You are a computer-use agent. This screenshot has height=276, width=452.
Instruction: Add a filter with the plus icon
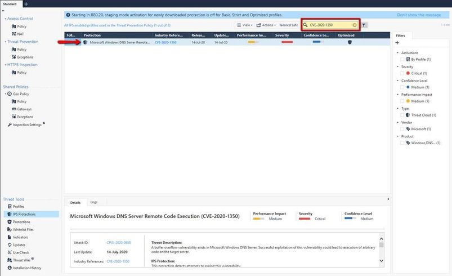pos(397,43)
